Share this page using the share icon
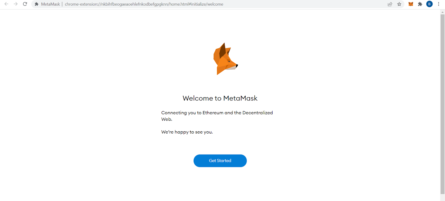Image resolution: width=445 pixels, height=201 pixels. click(x=390, y=4)
